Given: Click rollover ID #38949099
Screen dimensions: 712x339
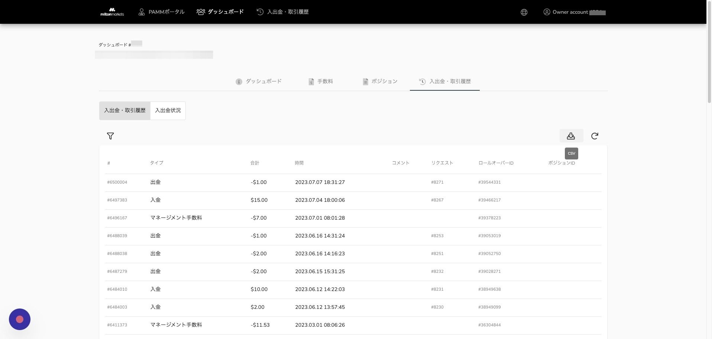Looking at the screenshot, I should pyautogui.click(x=489, y=307).
